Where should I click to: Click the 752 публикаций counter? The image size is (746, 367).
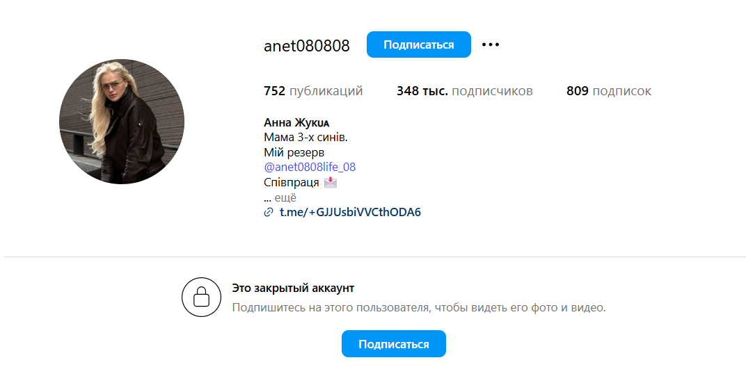click(313, 91)
